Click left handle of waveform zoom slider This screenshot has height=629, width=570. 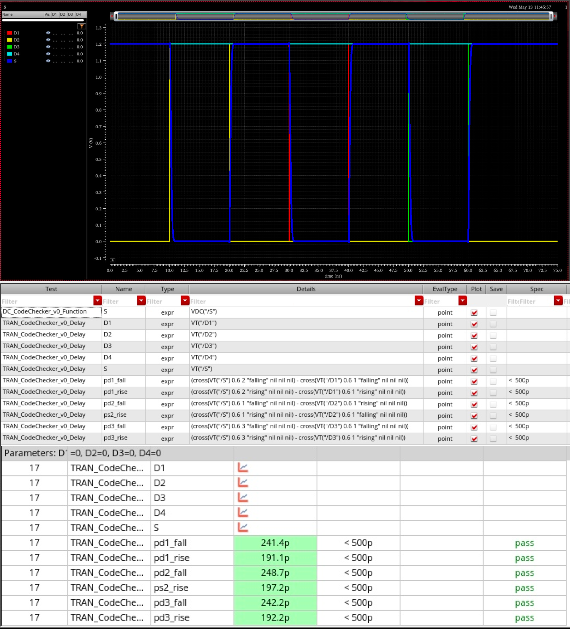pos(116,16)
